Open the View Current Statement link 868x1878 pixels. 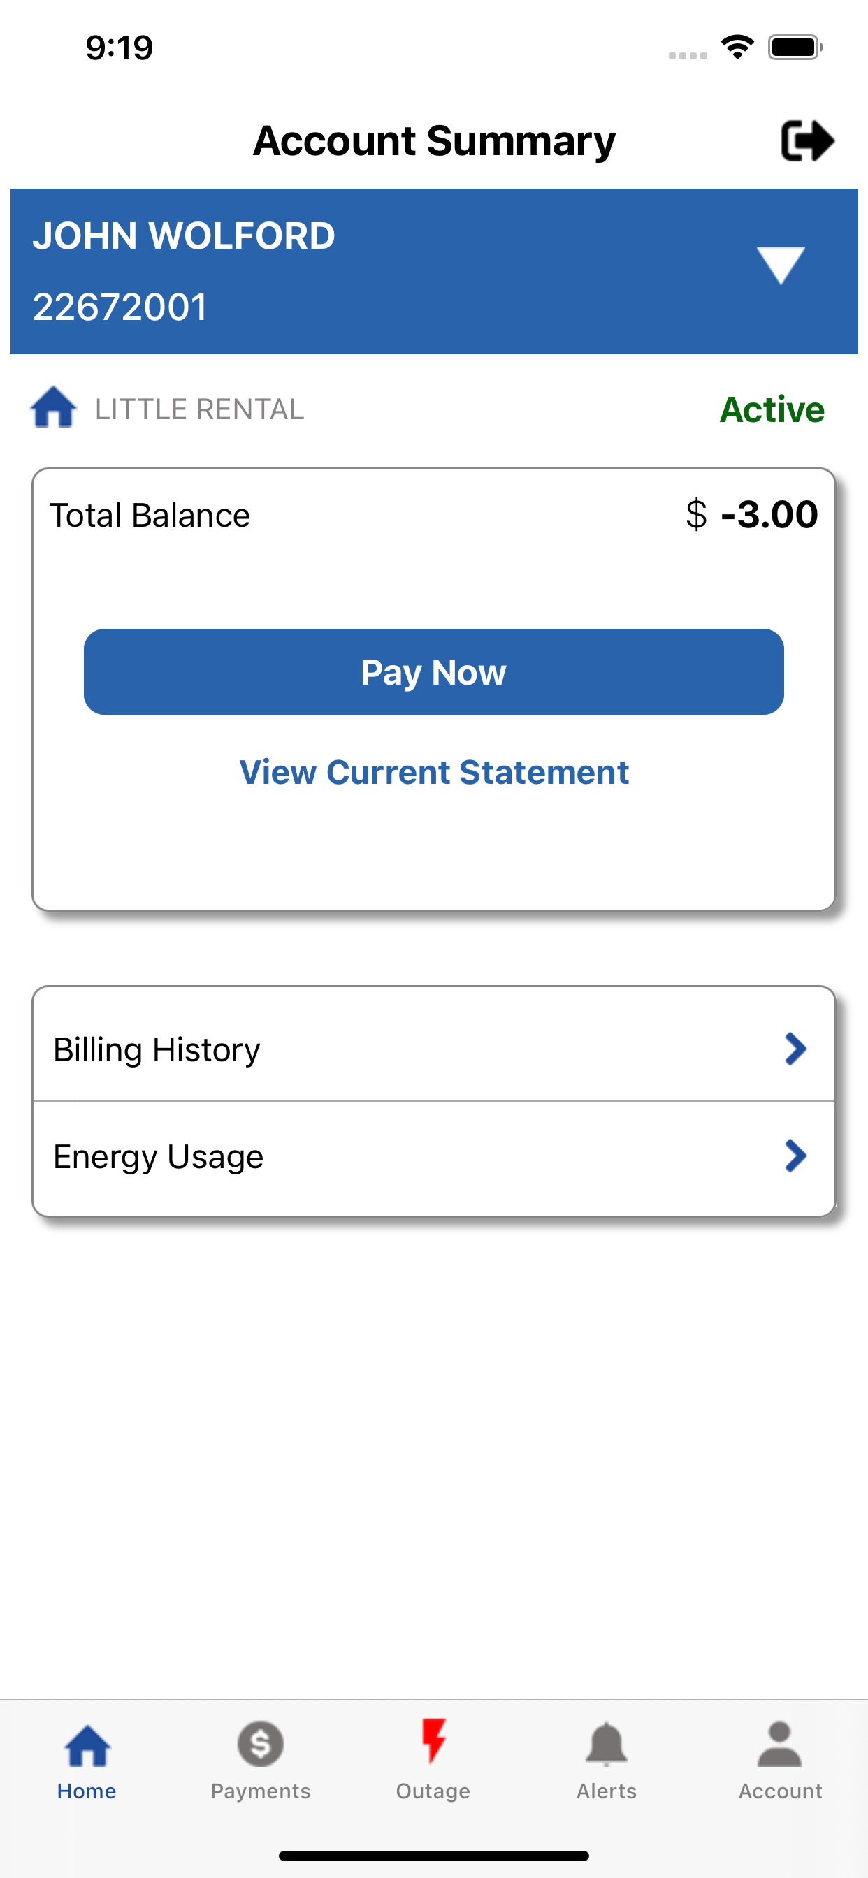[x=434, y=772]
